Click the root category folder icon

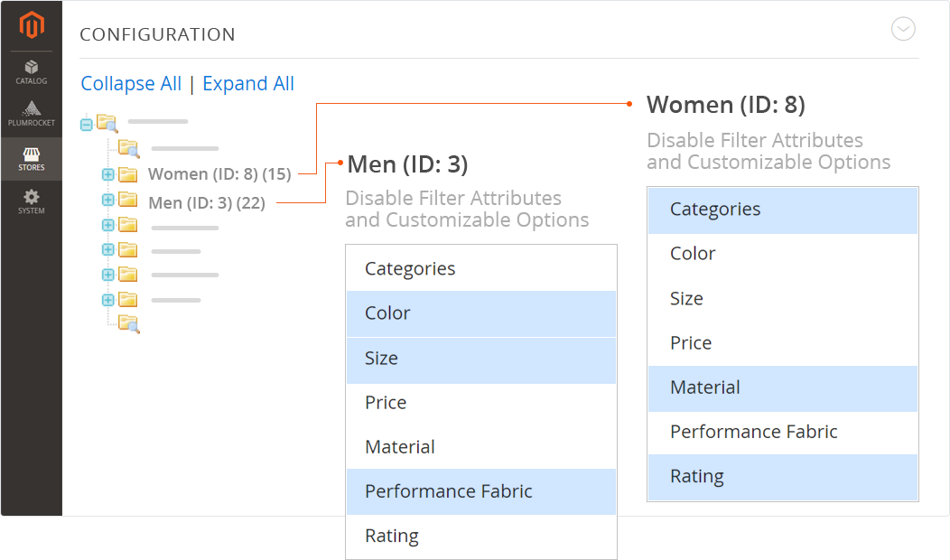(107, 122)
